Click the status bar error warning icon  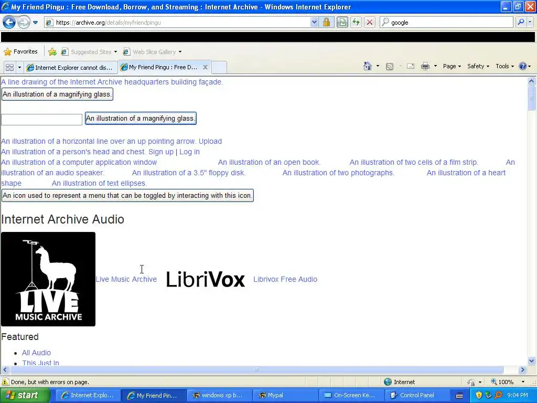point(5,382)
